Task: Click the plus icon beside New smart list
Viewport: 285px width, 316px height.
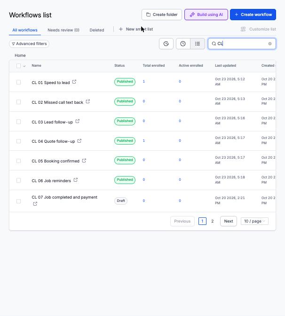Action: 121,29
